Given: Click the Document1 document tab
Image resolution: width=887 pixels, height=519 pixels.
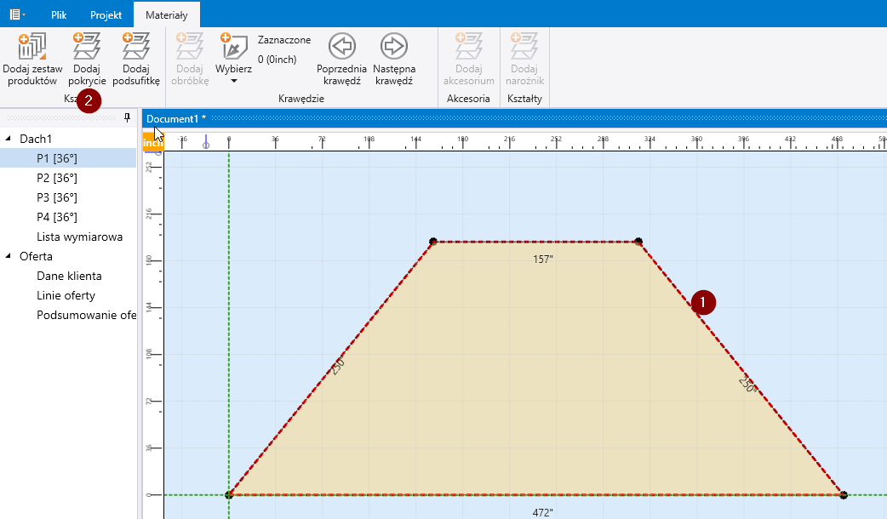Looking at the screenshot, I should (x=175, y=118).
